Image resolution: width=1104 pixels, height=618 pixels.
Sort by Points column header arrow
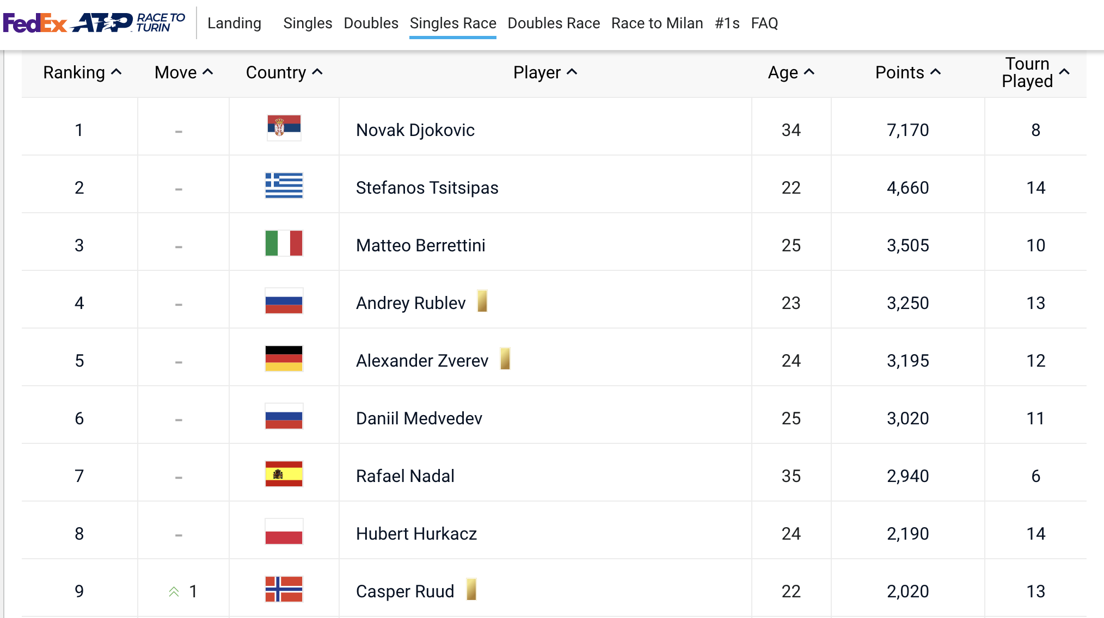point(936,72)
